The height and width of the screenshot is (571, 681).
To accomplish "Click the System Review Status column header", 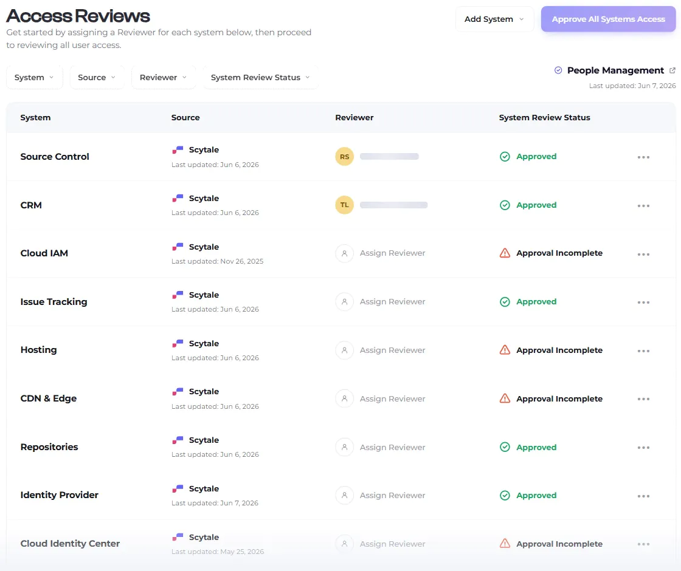I will pyautogui.click(x=544, y=118).
